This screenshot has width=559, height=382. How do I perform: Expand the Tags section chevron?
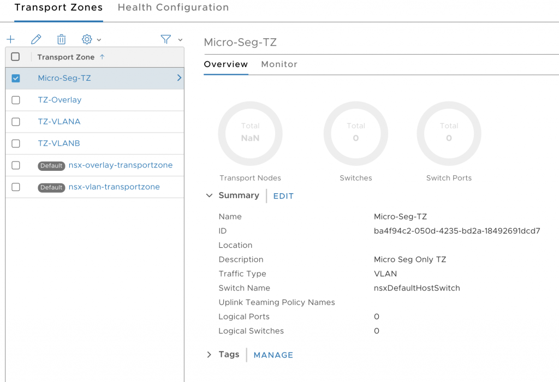[x=209, y=355]
